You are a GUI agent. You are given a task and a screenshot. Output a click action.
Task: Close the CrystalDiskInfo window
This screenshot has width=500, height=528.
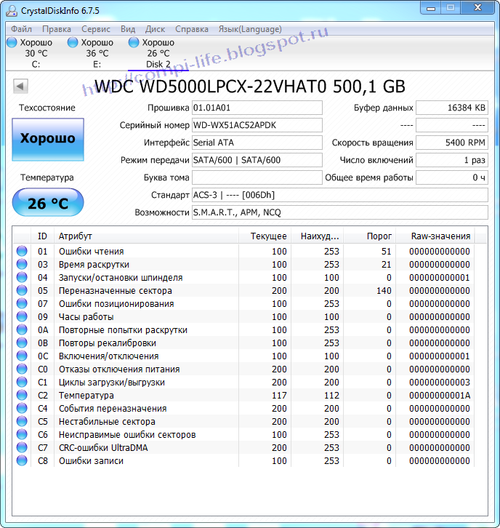pyautogui.click(x=477, y=8)
